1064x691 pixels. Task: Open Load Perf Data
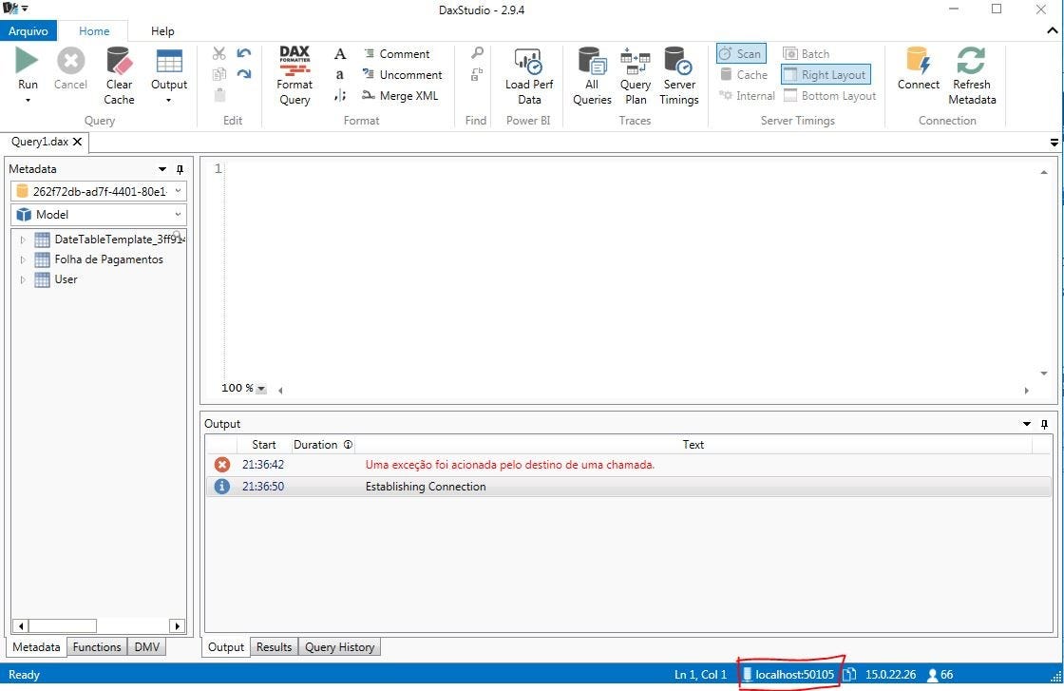pos(528,76)
